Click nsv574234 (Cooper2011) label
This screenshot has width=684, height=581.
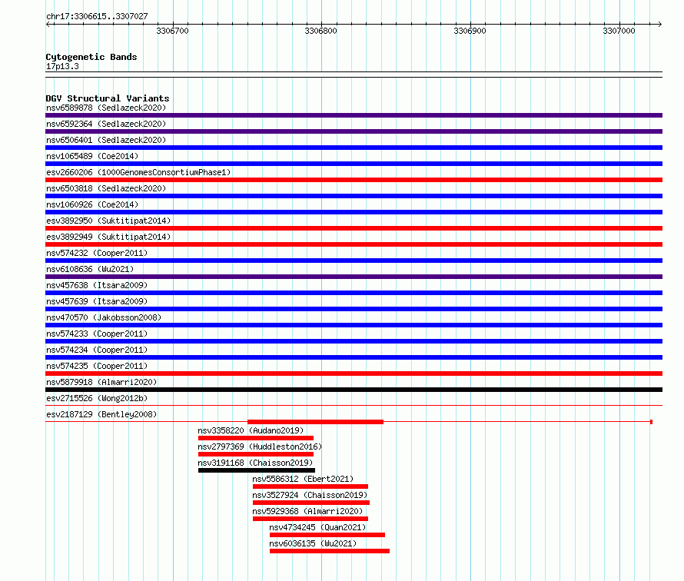[x=97, y=350]
